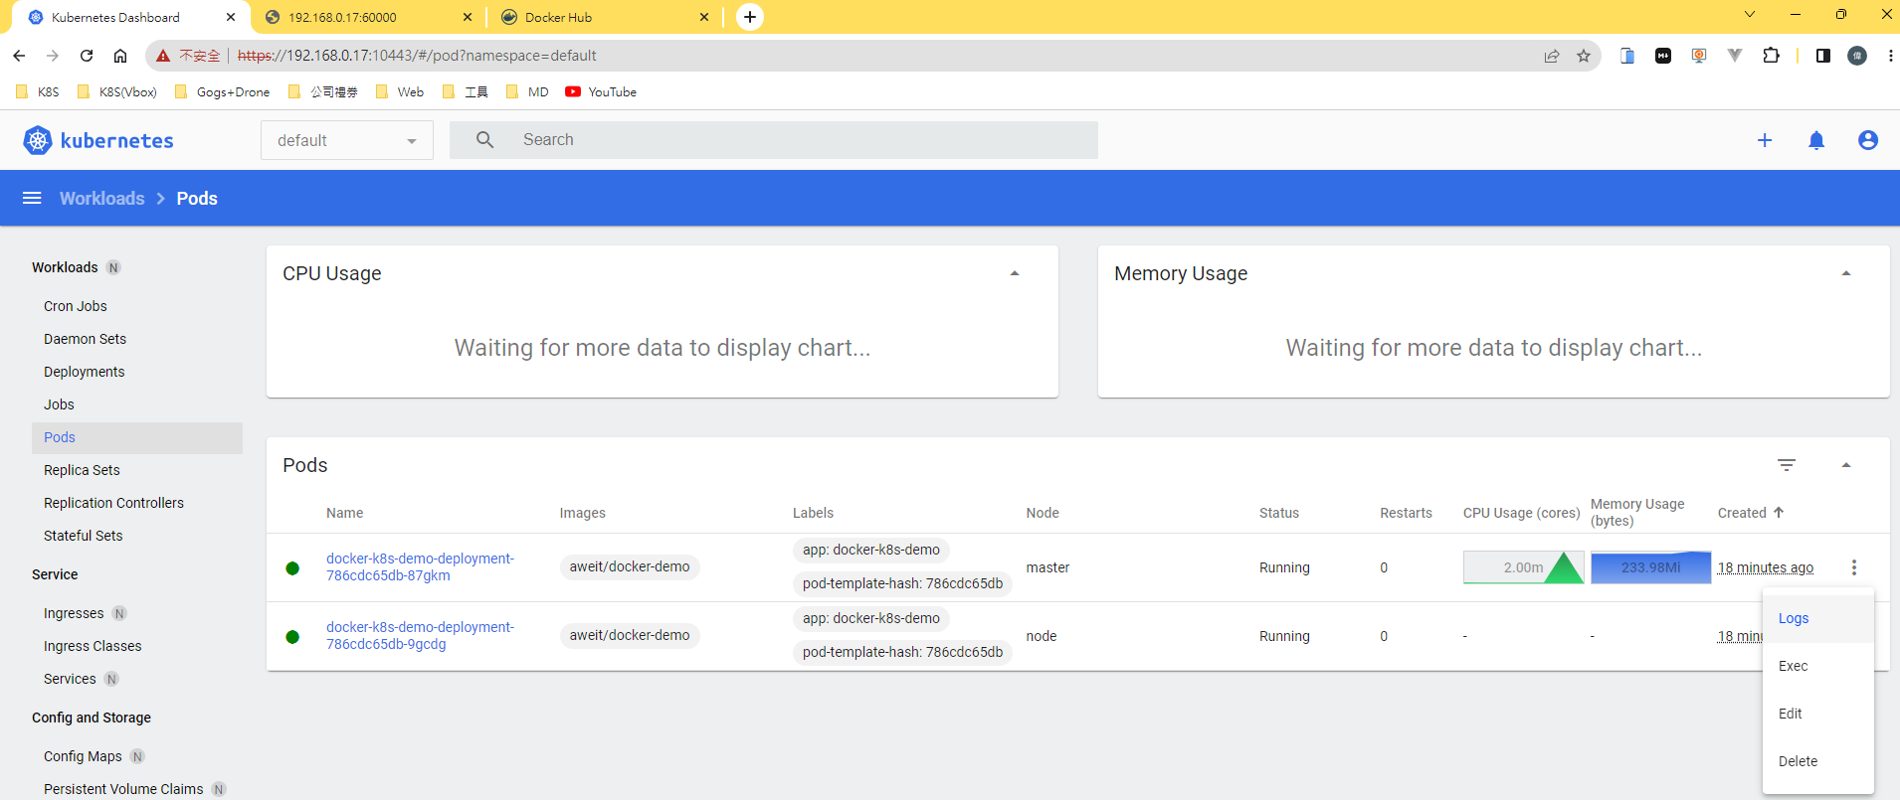
Task: Open the Chrome three-dot menu
Action: pyautogui.click(x=1890, y=56)
